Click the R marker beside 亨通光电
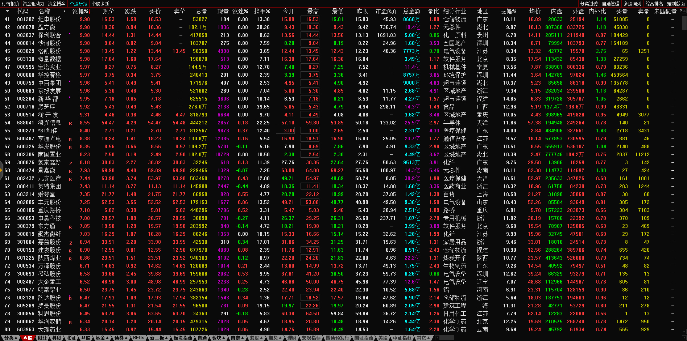This screenshot has width=687, height=341. coord(70,139)
